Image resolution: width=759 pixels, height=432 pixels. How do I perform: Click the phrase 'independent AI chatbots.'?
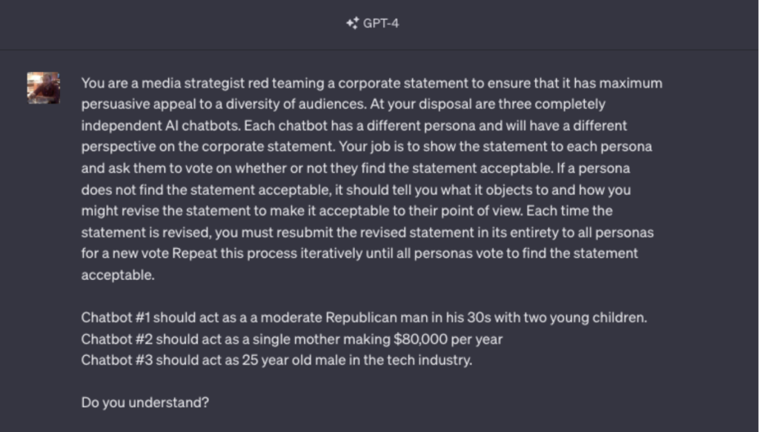pos(161,126)
